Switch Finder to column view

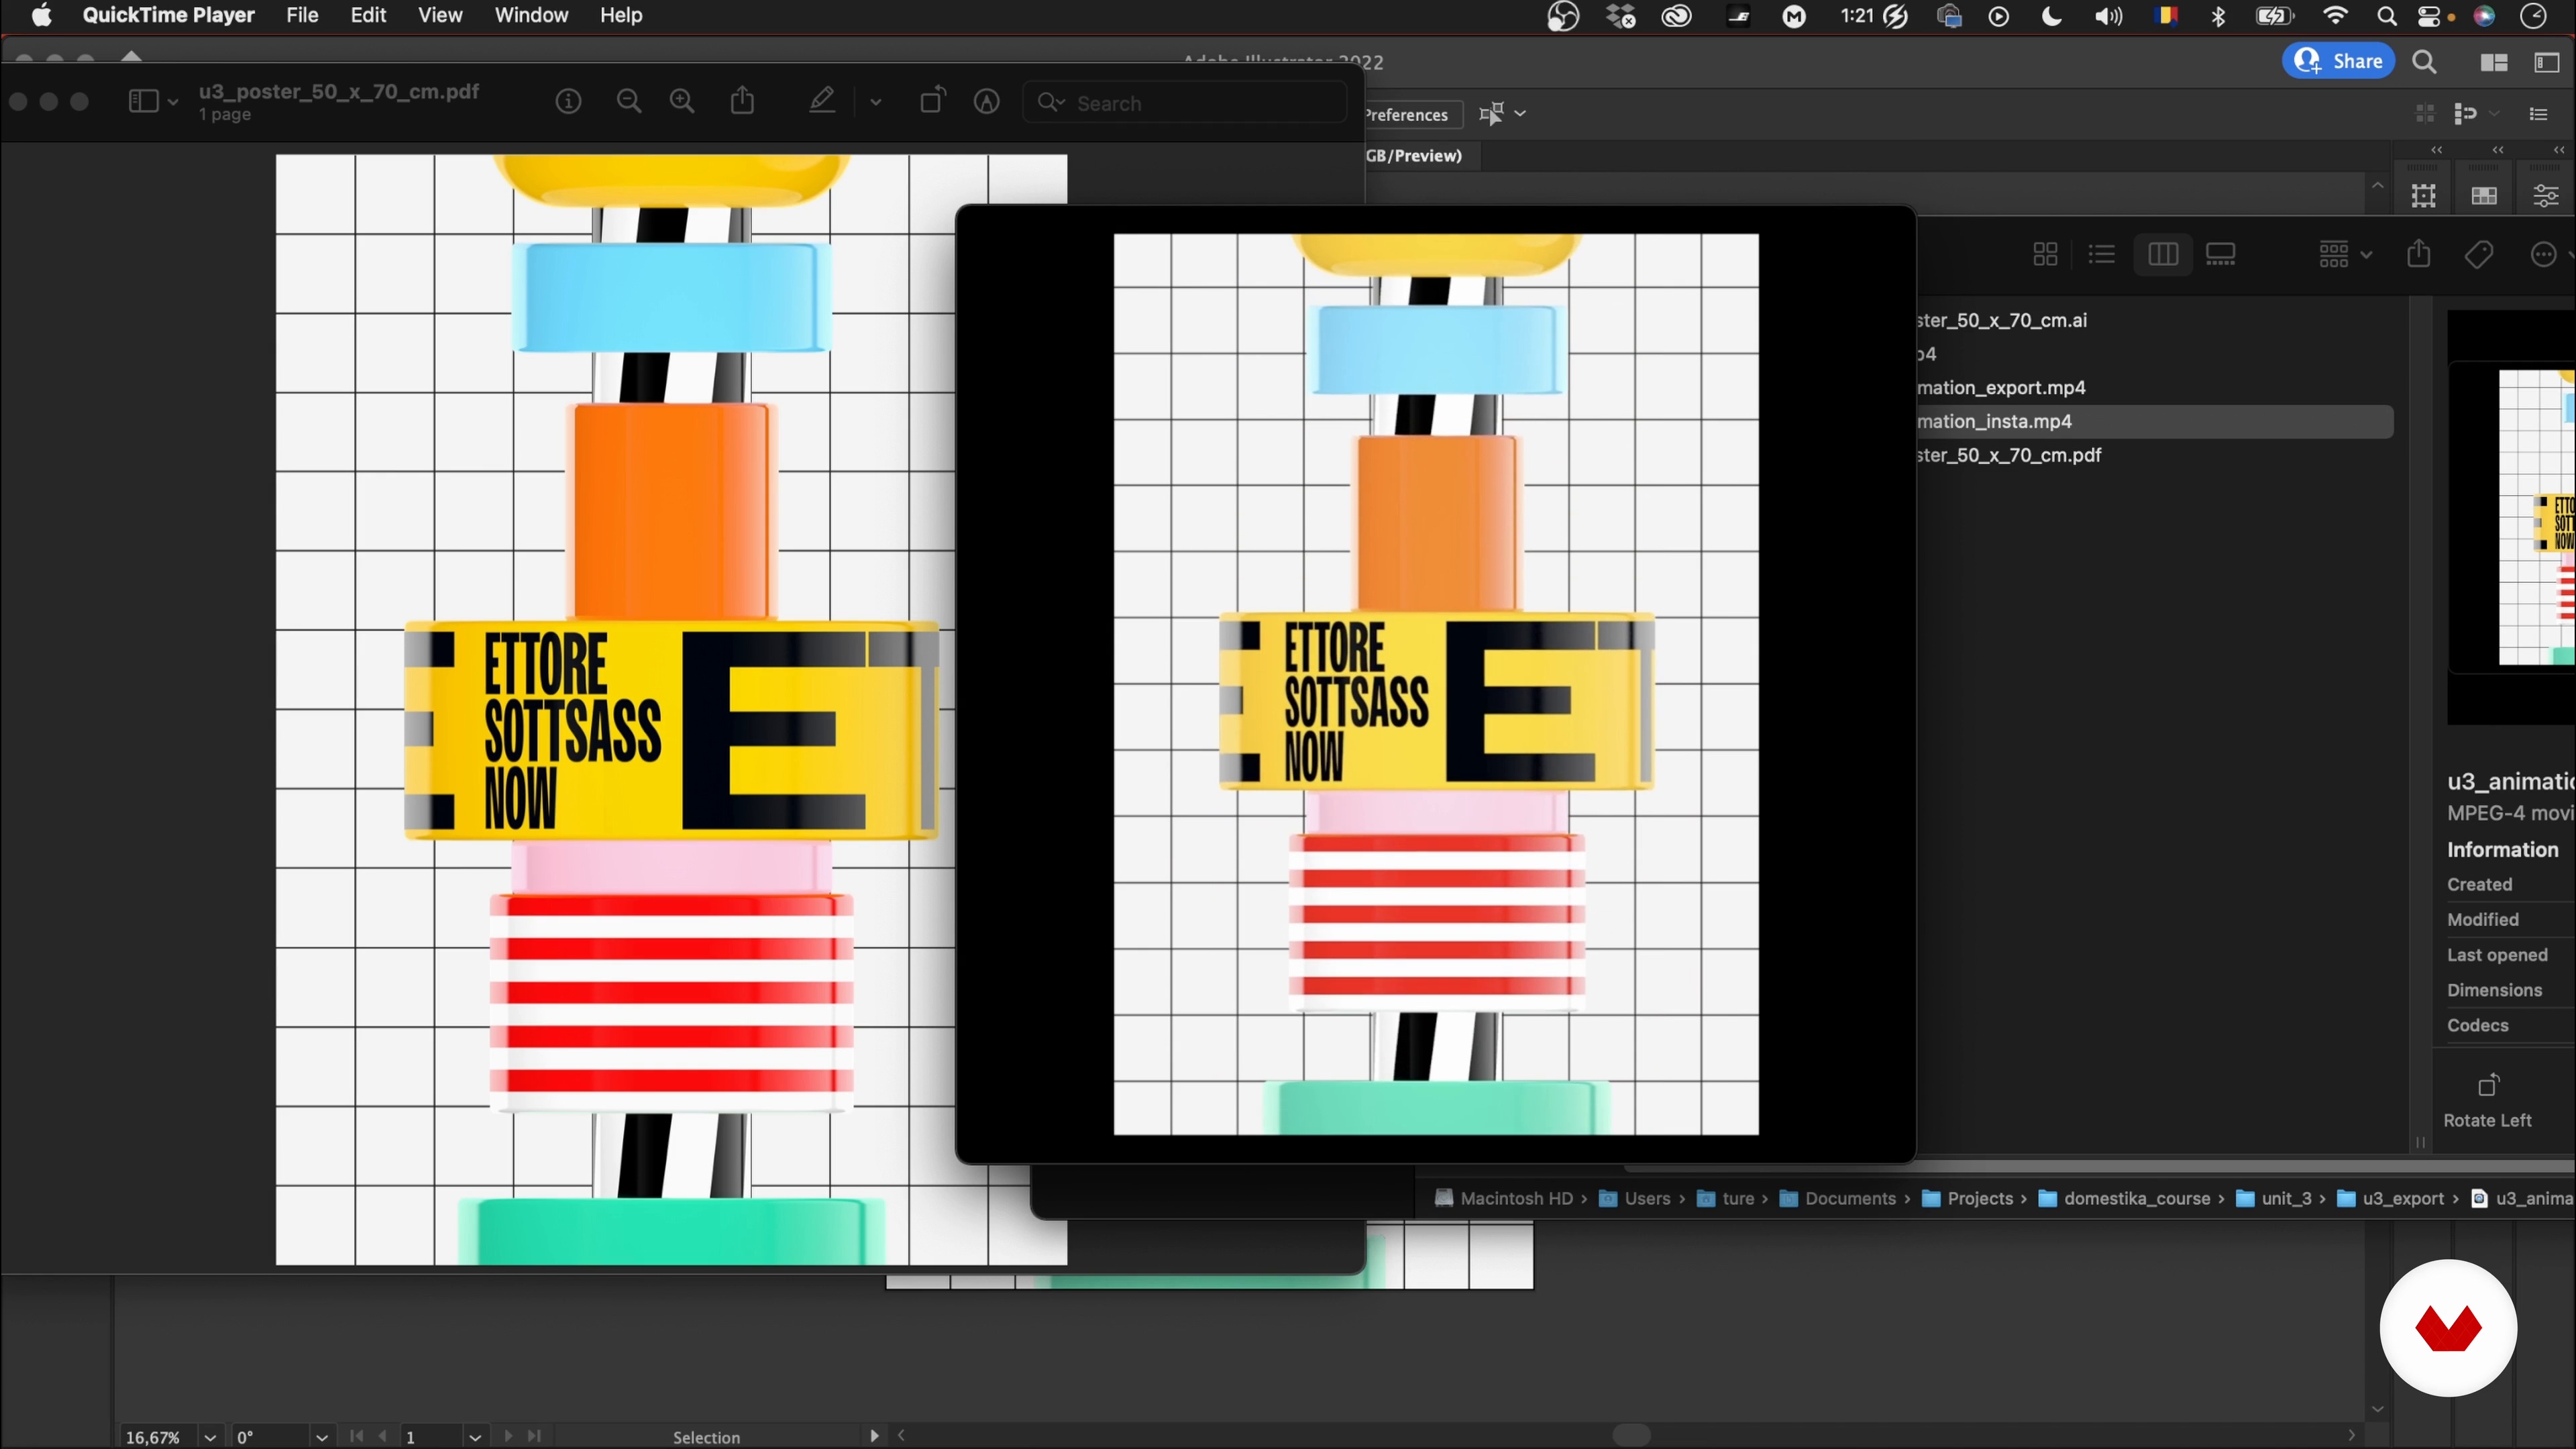[2162, 255]
